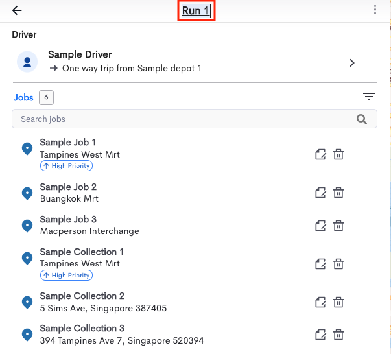The height and width of the screenshot is (354, 391).
Task: Click location pin for Sample Collection 1
Action: pos(27,259)
